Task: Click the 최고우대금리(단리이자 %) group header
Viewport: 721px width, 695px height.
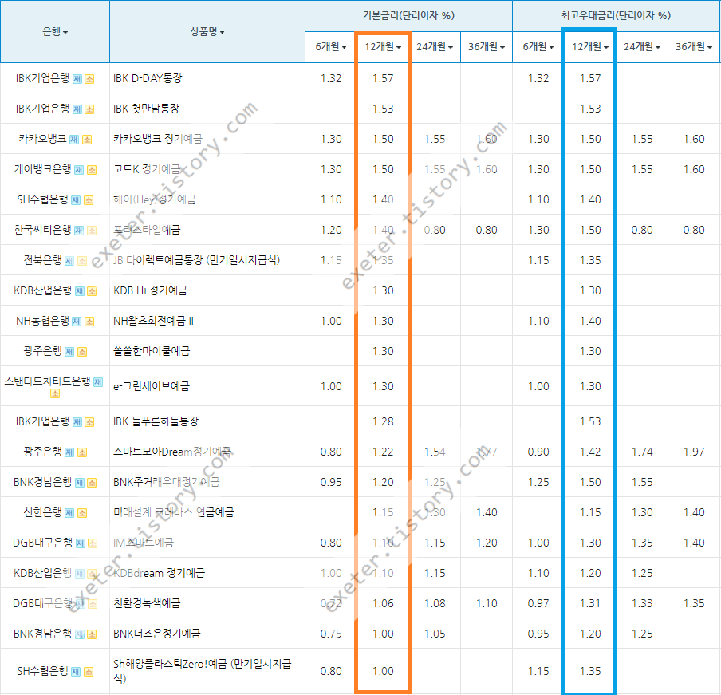Action: click(616, 16)
